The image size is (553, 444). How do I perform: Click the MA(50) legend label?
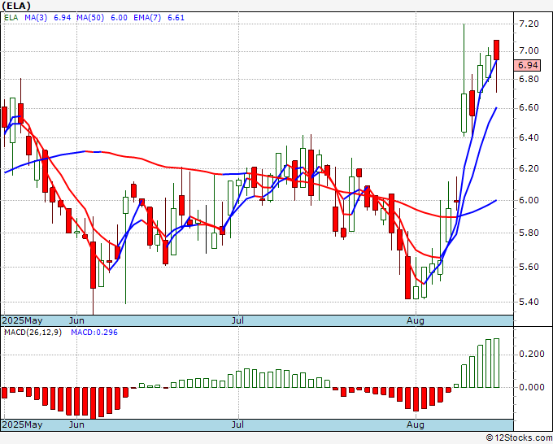[90, 18]
